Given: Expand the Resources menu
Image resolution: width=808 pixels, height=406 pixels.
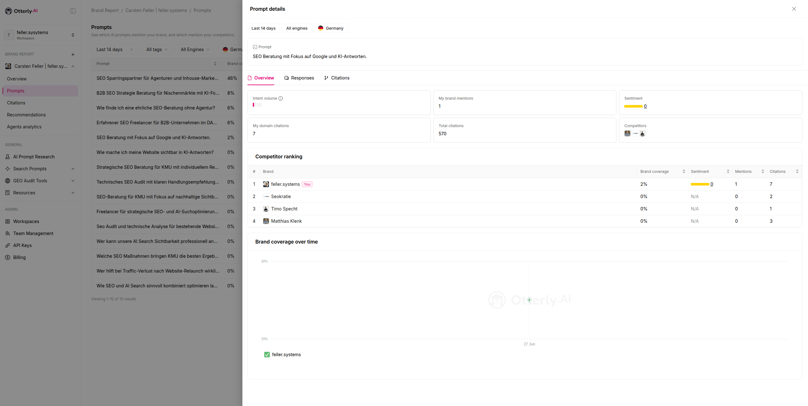Looking at the screenshot, I should 73,193.
